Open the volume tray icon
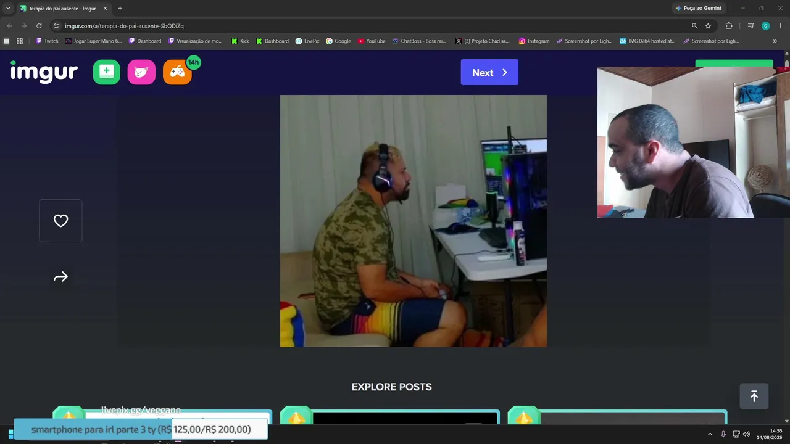The image size is (790, 444). point(746,434)
